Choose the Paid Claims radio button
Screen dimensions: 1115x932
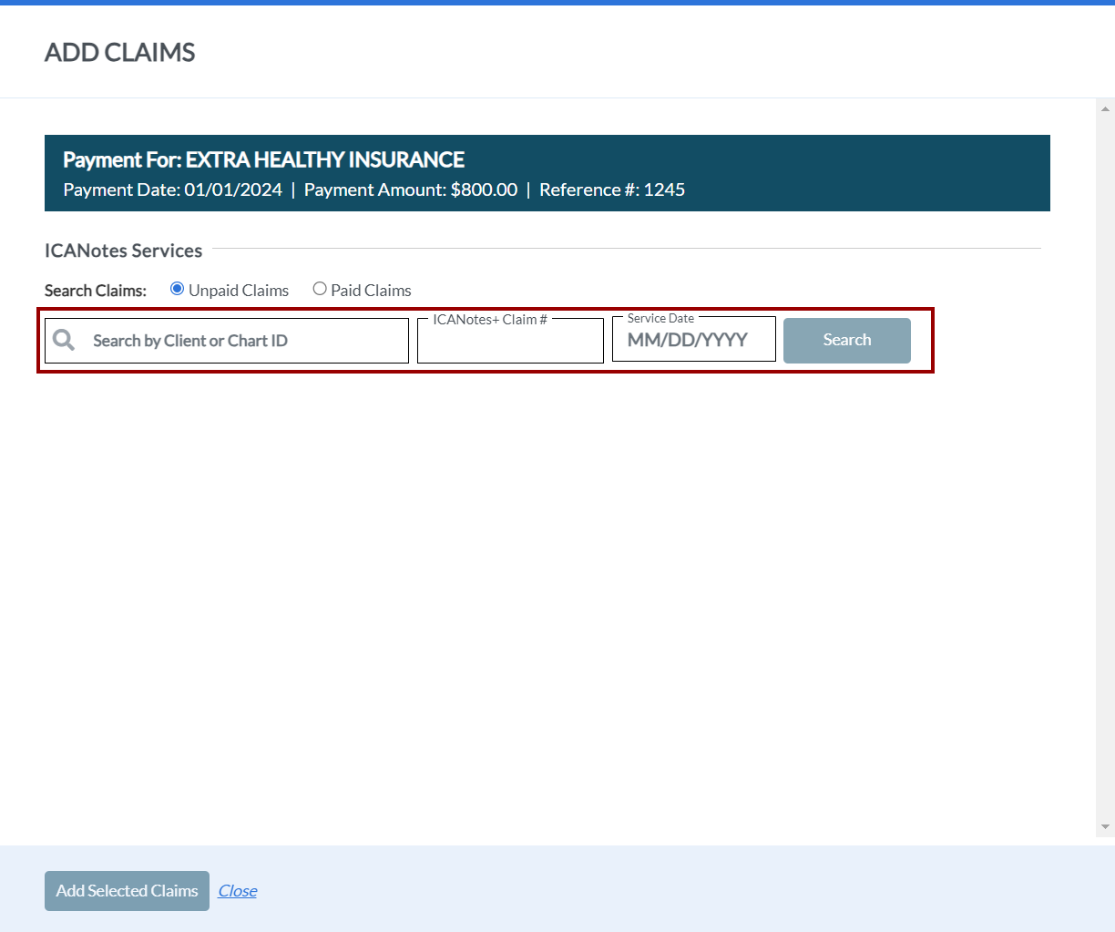pos(320,289)
